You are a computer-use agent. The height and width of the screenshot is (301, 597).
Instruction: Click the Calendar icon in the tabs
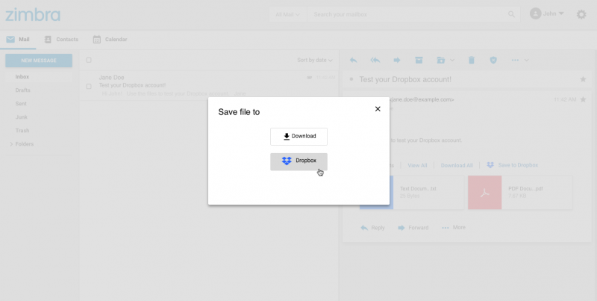pos(97,40)
